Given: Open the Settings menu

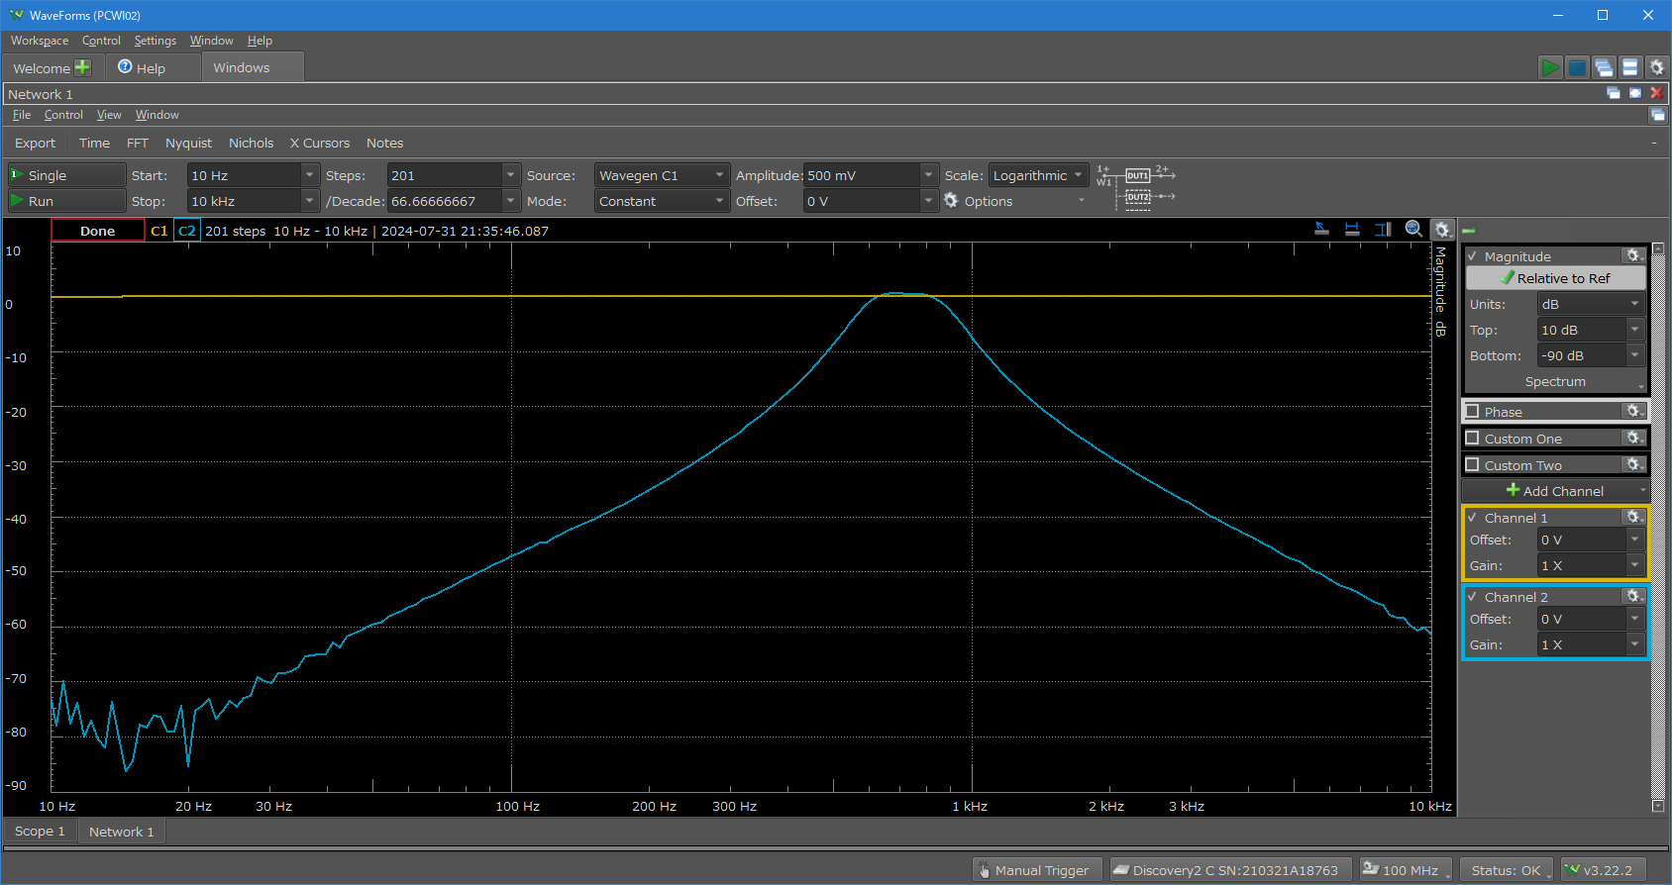Looking at the screenshot, I should pos(156,41).
